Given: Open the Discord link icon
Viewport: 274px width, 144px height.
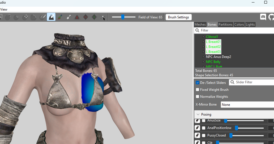Looking at the screenshot, I should [x=263, y=17].
